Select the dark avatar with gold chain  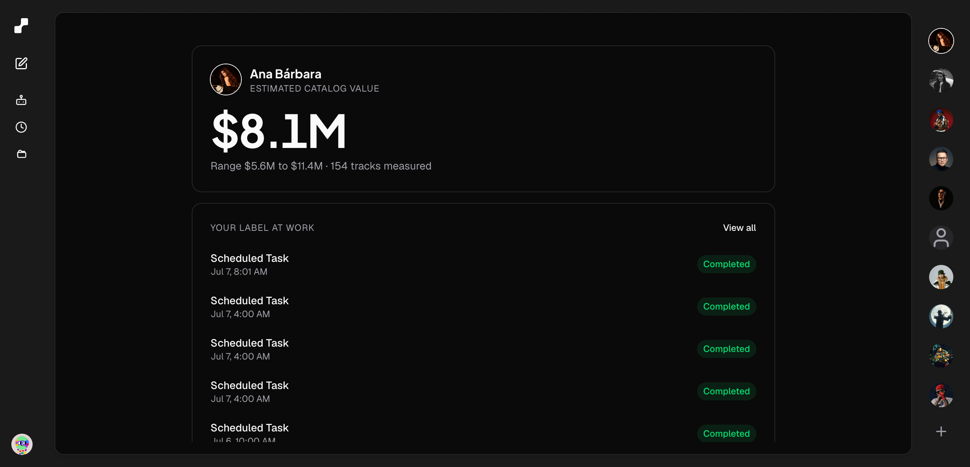coord(941,198)
